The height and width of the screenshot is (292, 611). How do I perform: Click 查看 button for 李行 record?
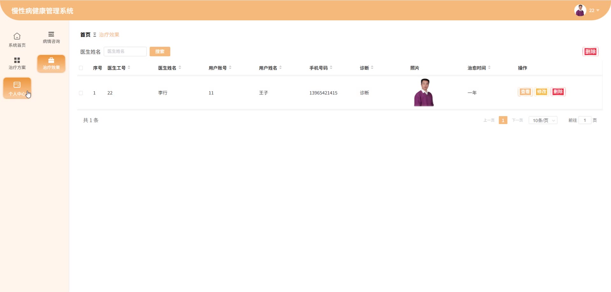pos(525,92)
